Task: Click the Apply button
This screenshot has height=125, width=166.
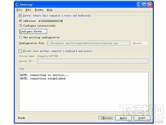Action: 124,118
